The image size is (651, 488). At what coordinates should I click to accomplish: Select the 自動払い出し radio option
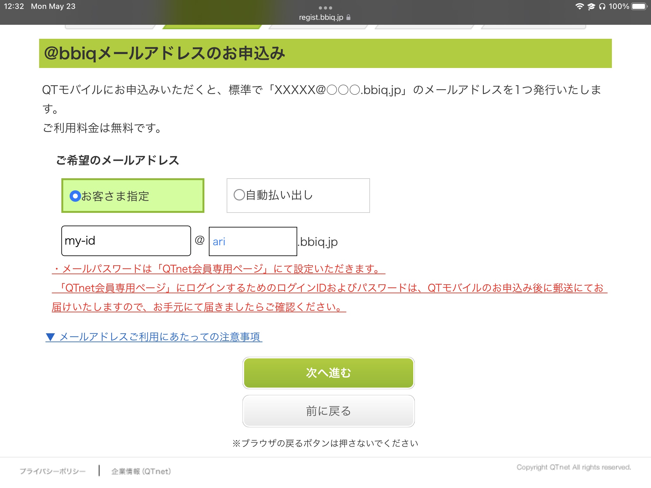point(239,195)
